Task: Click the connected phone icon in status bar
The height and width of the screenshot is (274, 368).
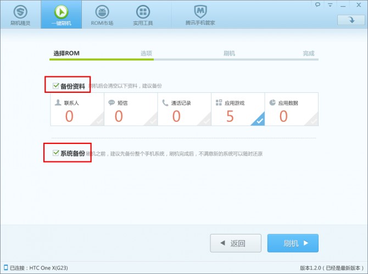Action: pos(5,267)
